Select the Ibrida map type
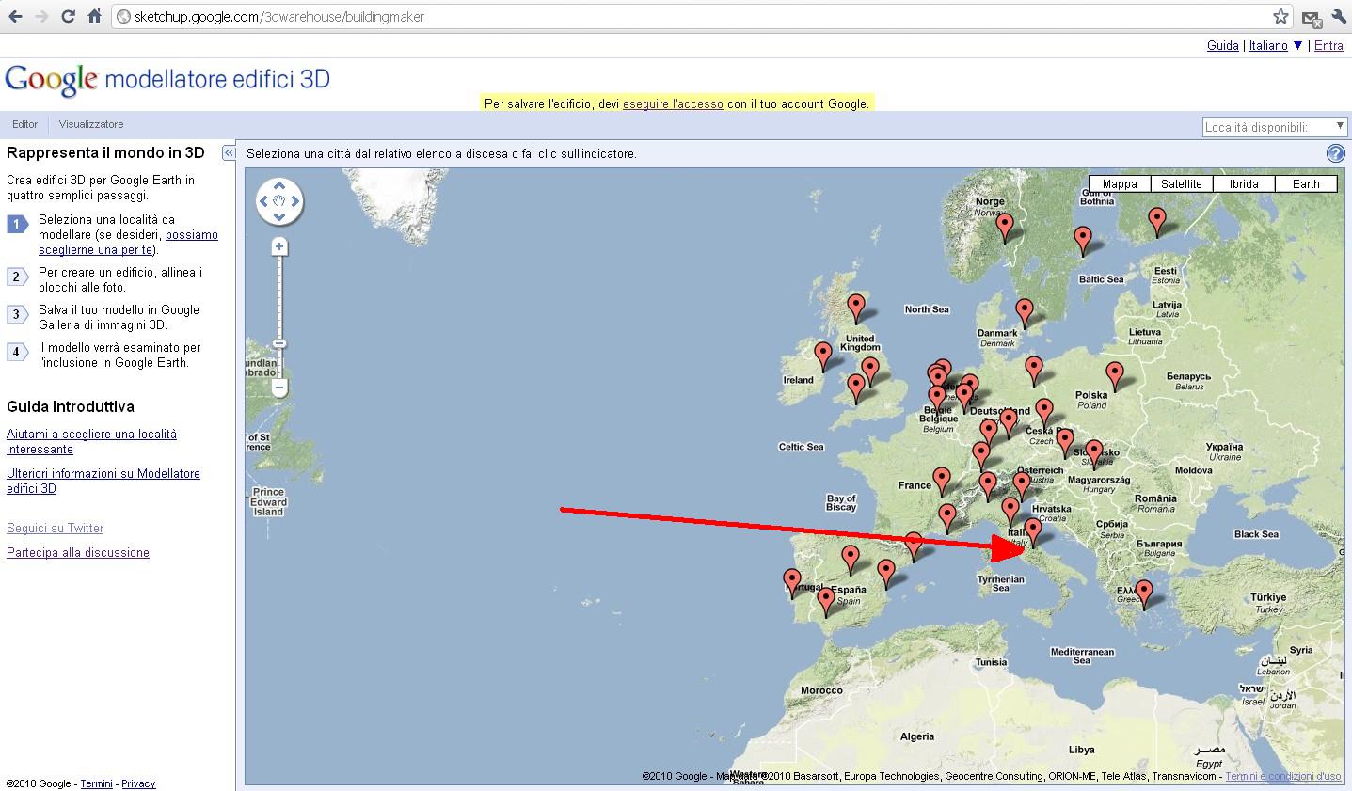The height and width of the screenshot is (791, 1352). tap(1244, 184)
